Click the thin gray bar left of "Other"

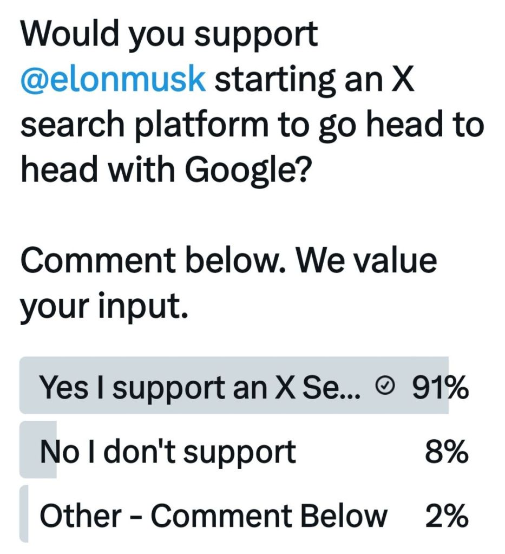click(23, 514)
